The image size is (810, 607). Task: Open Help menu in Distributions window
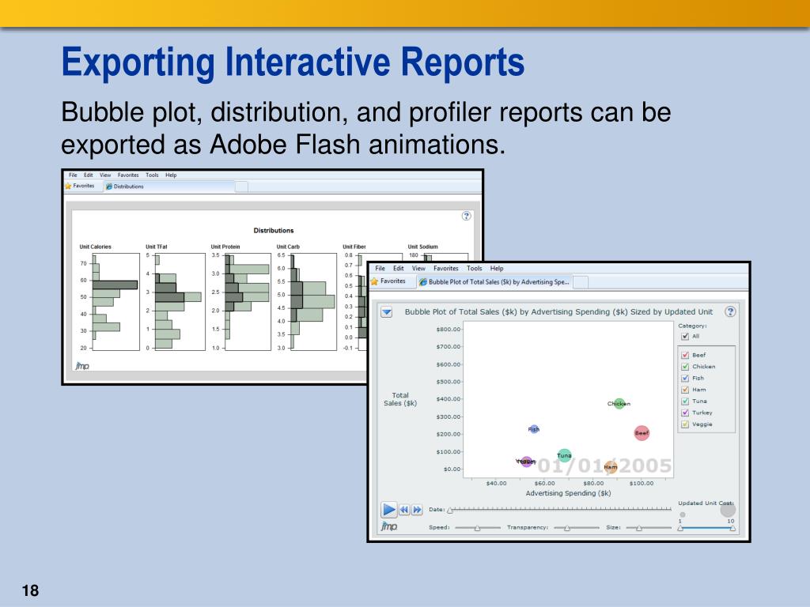click(x=171, y=175)
